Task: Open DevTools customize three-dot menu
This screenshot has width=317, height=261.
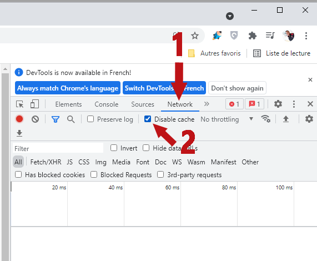Action: coord(294,104)
